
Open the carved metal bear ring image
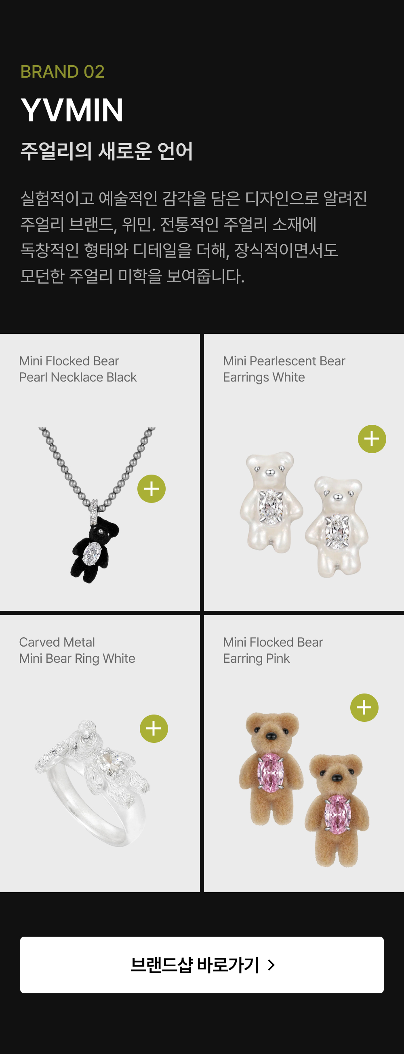coord(93,783)
